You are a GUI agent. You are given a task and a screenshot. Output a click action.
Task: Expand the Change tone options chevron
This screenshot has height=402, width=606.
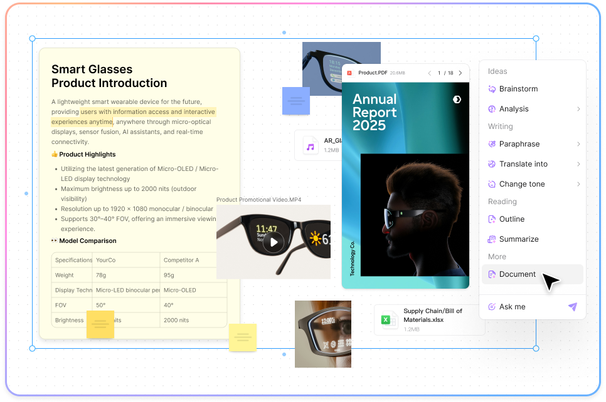click(x=578, y=184)
